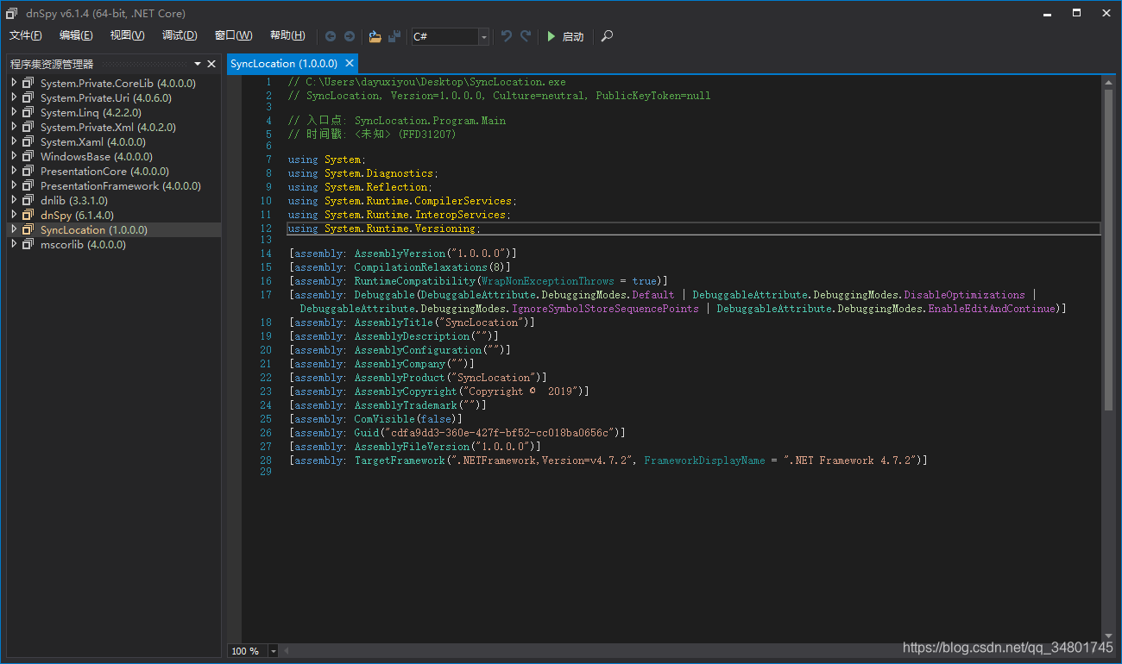
Task: Click the undo icon
Action: [x=507, y=36]
